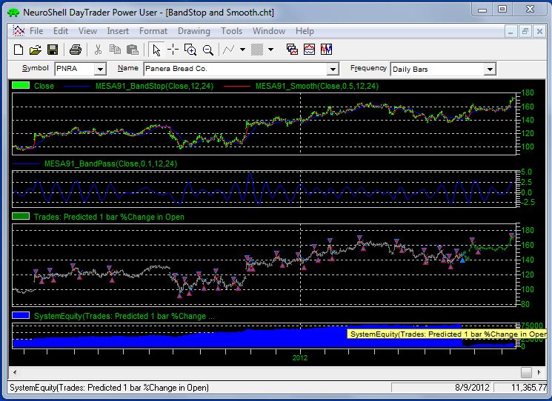Open a file with the folder icon
This screenshot has width=552, height=401.
coord(35,50)
